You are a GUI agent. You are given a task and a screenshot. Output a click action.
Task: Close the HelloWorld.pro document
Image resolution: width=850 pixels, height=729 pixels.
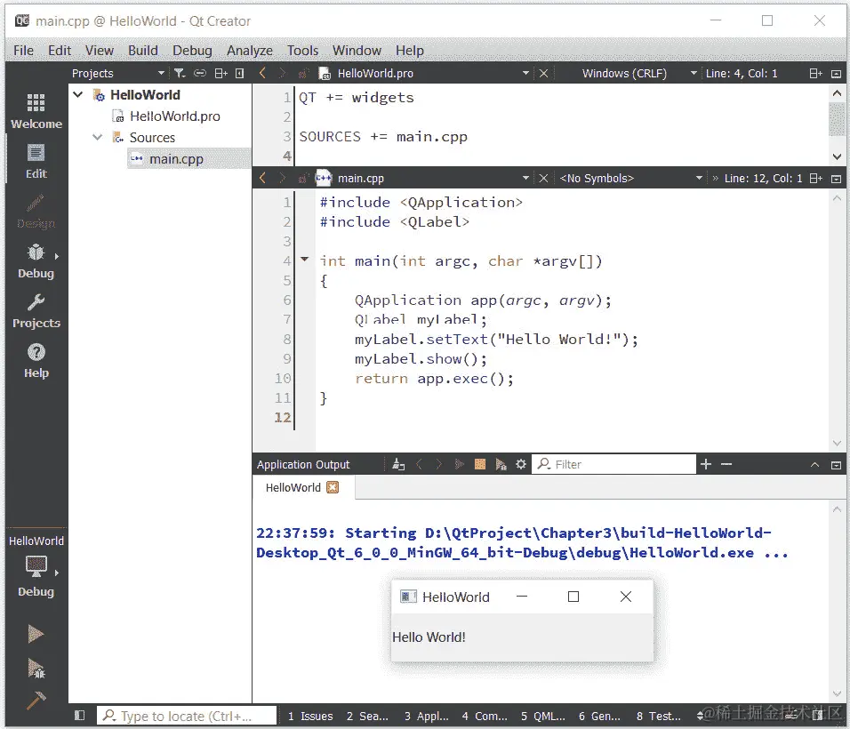click(544, 73)
